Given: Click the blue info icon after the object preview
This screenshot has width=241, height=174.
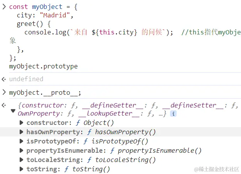Looking at the screenshot, I should coord(173,114).
